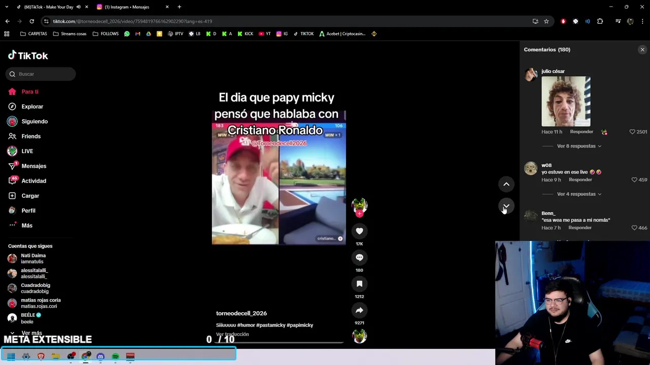Open the IPTV bookmark
650x365 pixels.
coord(175,34)
